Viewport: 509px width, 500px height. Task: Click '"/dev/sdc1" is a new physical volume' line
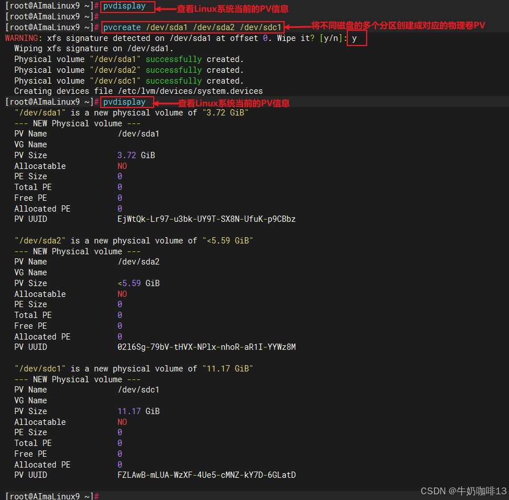click(x=134, y=369)
